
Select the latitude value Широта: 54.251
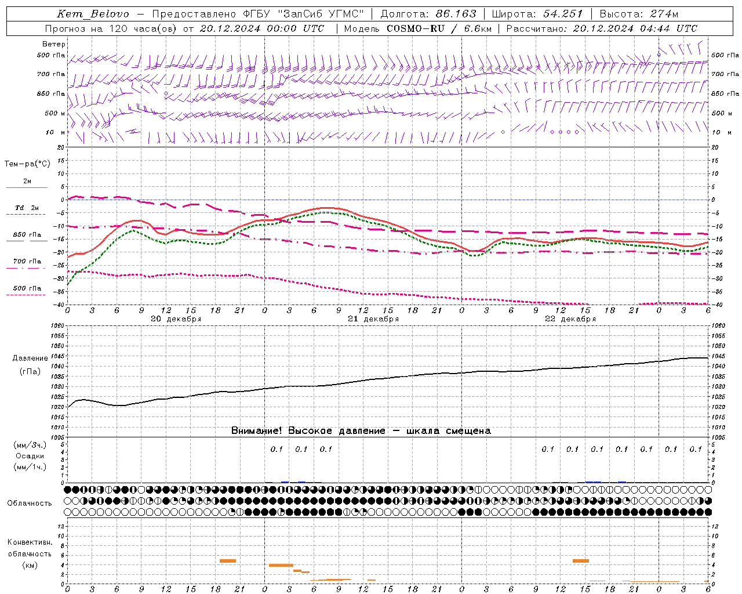(x=537, y=14)
